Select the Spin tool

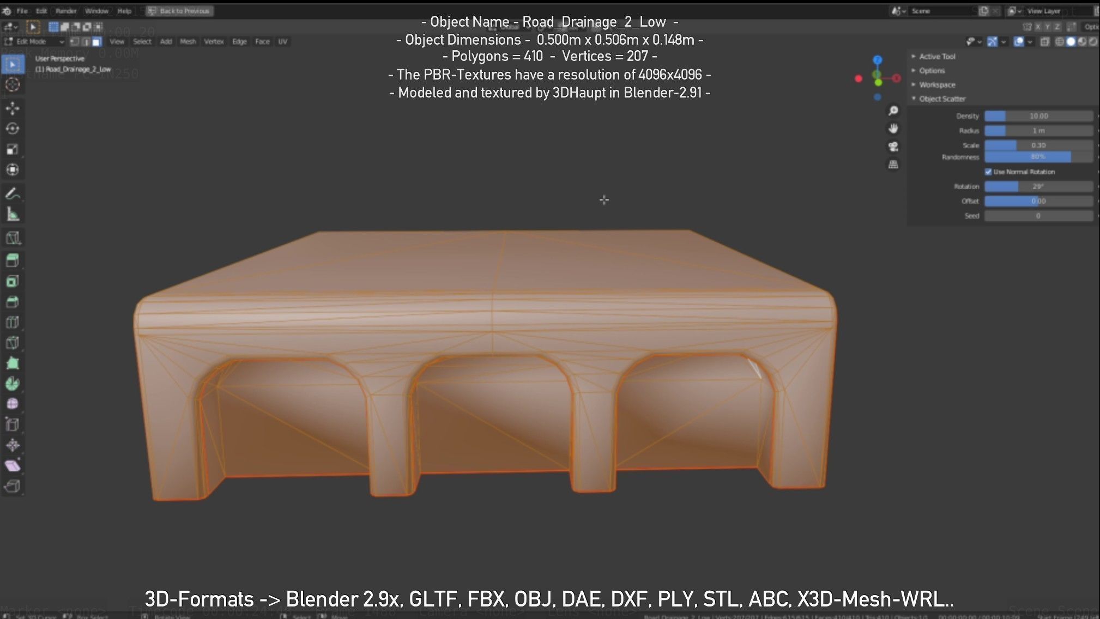pyautogui.click(x=13, y=384)
